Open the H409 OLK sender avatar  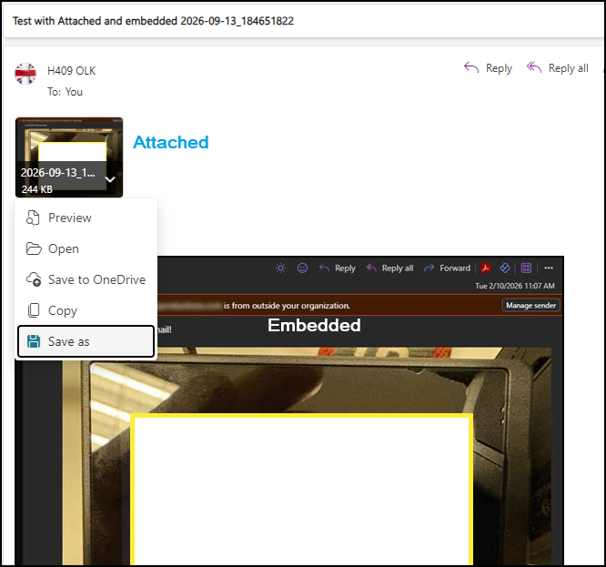pos(25,74)
